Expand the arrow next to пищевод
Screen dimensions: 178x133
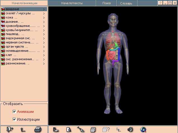click(44, 34)
